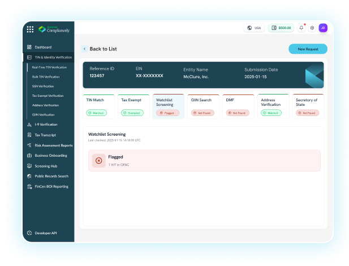The width and height of the screenshot is (349, 266).
Task: Open Developer API link
Action: point(48,233)
